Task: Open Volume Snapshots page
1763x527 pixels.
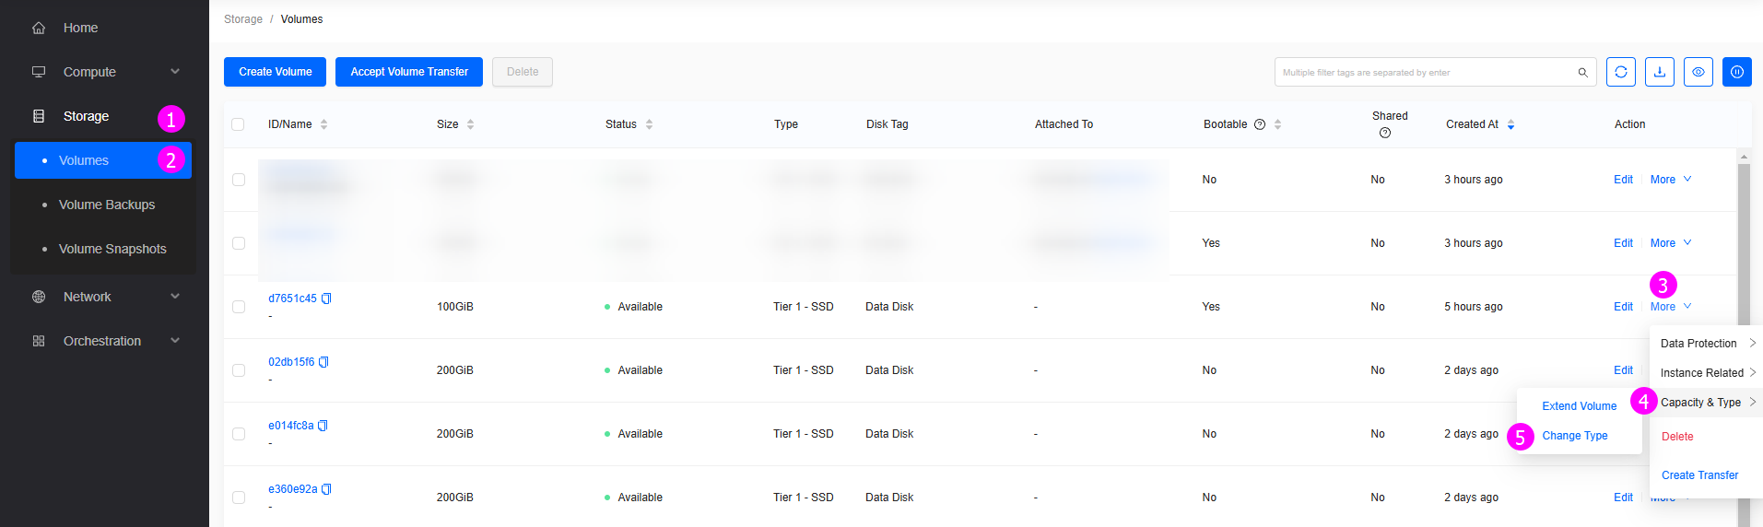Action: tap(112, 249)
